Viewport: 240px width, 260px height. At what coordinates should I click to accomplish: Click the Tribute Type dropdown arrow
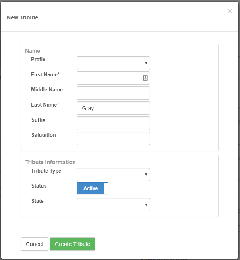coord(146,175)
